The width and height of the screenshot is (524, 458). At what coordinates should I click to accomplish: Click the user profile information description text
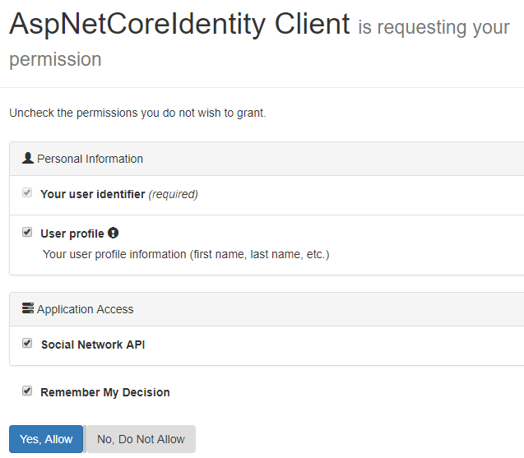(x=186, y=254)
